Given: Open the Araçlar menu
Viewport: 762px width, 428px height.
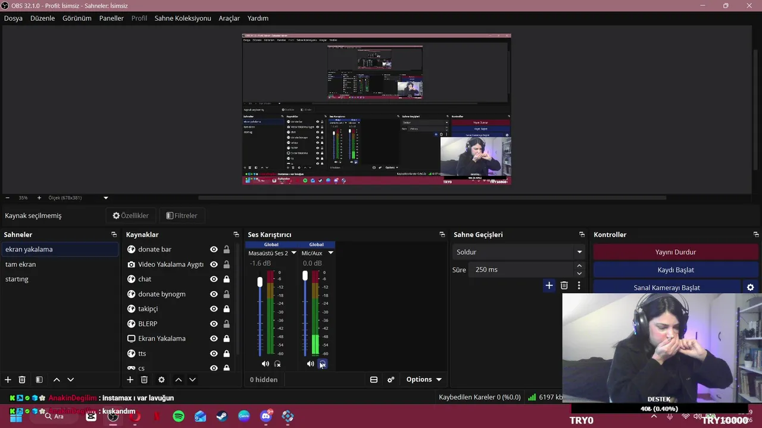Looking at the screenshot, I should [229, 18].
